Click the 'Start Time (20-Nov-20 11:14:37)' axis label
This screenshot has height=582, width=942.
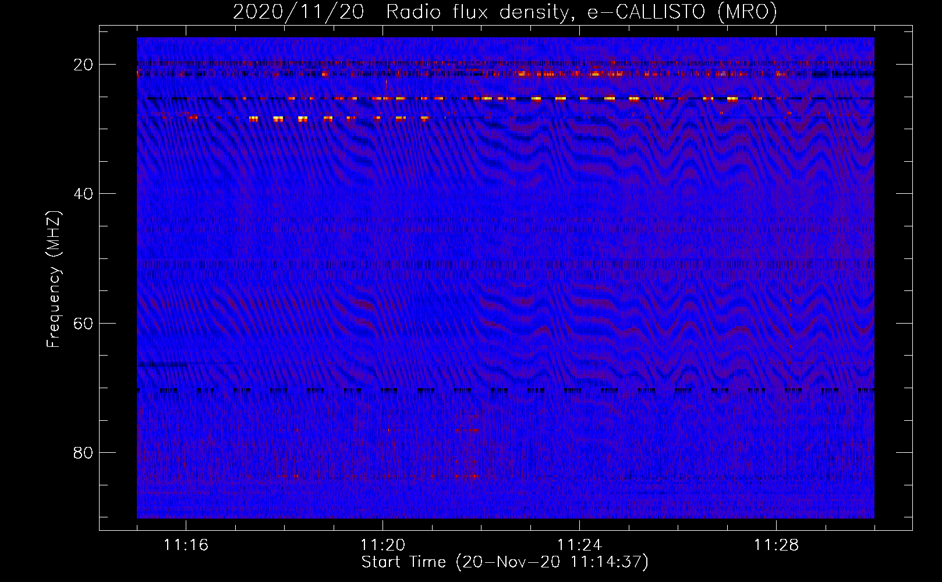pyautogui.click(x=505, y=562)
